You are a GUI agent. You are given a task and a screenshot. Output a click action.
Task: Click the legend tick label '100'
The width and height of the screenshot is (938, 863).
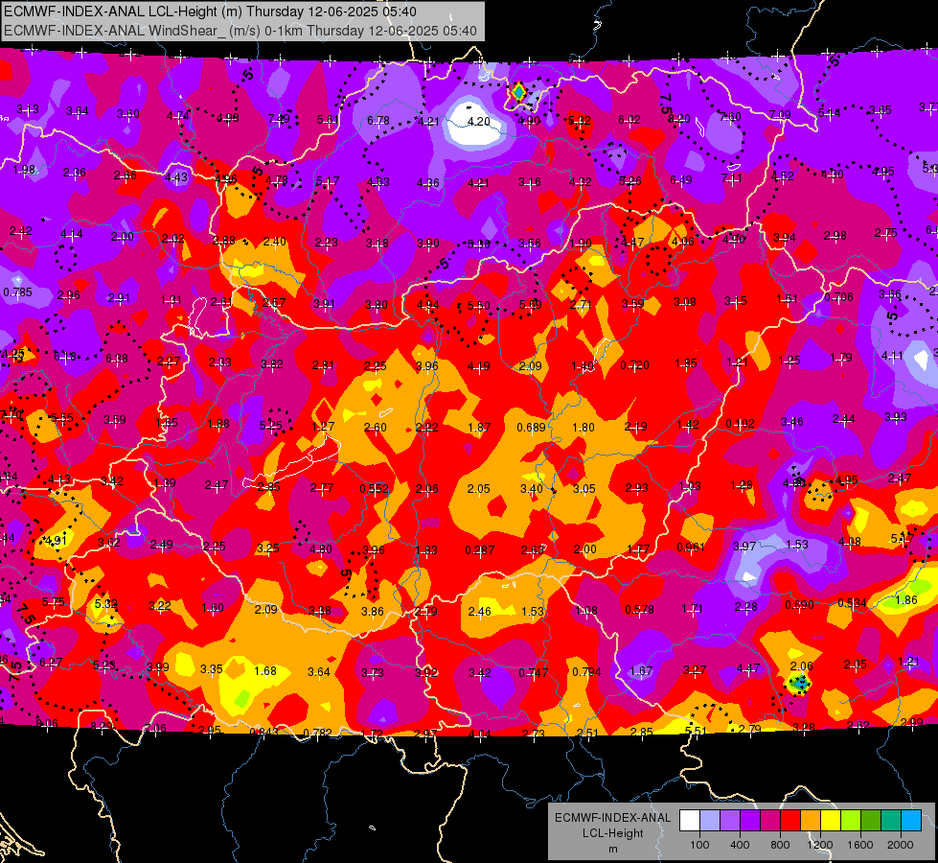(699, 845)
